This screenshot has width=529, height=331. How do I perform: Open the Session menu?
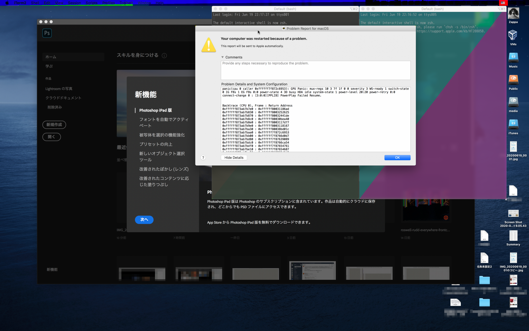(x=74, y=3)
